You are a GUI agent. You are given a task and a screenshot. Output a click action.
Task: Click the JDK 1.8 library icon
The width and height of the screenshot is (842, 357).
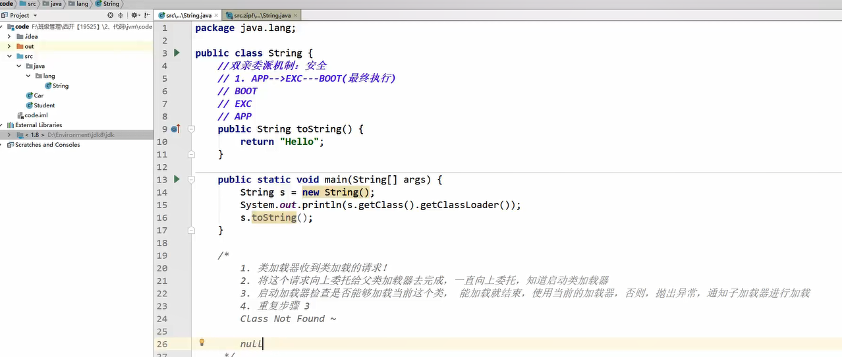coord(20,135)
